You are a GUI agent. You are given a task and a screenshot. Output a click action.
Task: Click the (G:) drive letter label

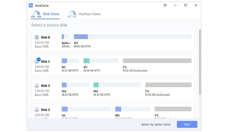64,91
